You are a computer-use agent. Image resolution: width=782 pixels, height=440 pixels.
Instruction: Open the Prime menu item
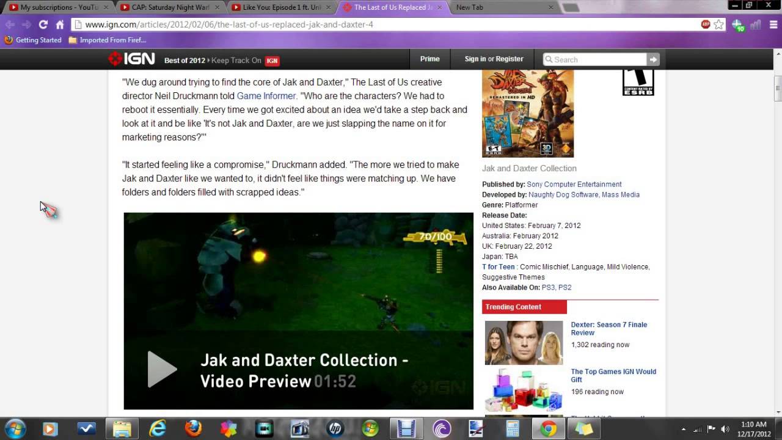429,59
